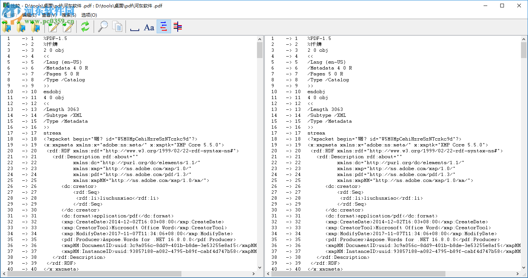Open the 选项(O) menu

[89, 15]
